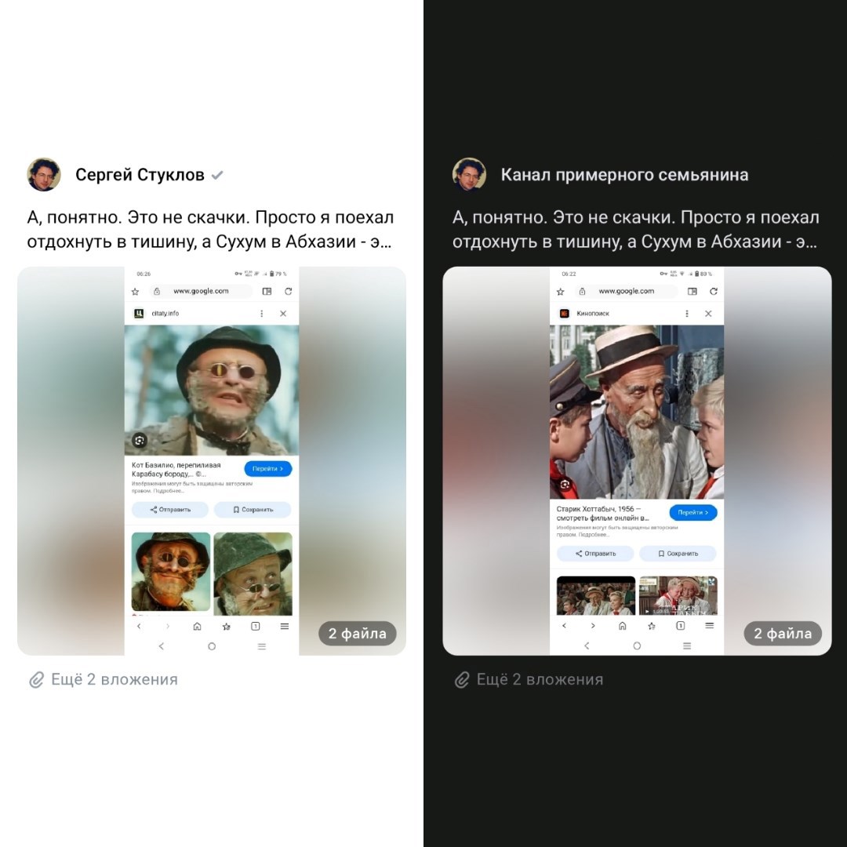This screenshot has height=847, width=847.
Task: Click the paperclip icon in the dark post
Action: (x=462, y=679)
